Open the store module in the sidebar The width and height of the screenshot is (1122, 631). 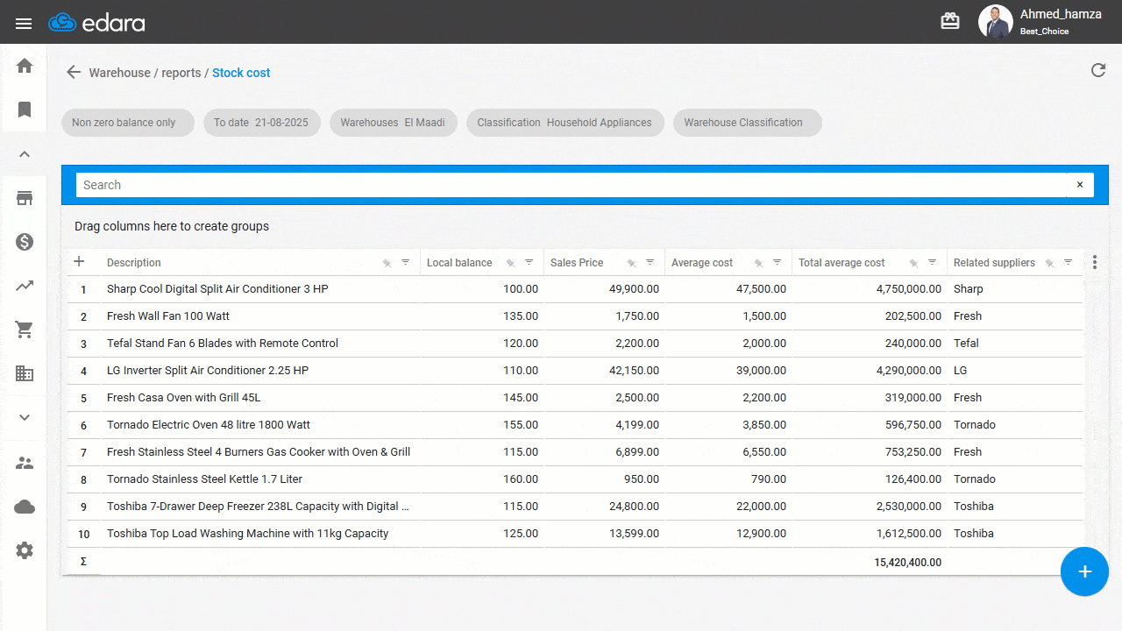[25, 198]
